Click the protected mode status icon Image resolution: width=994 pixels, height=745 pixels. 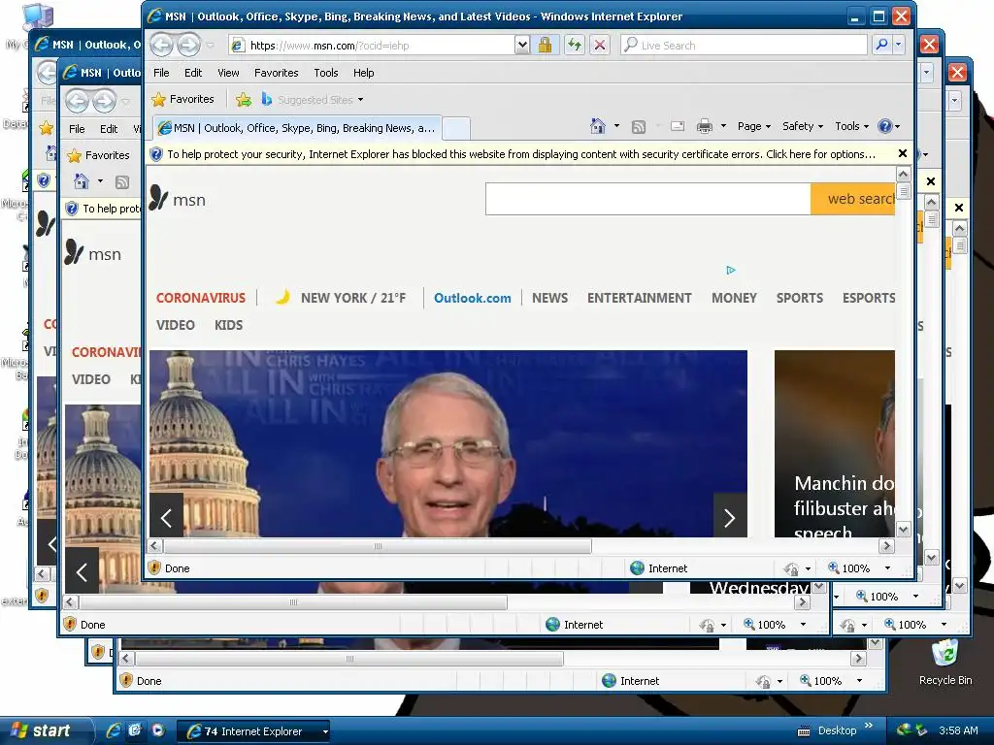click(791, 568)
